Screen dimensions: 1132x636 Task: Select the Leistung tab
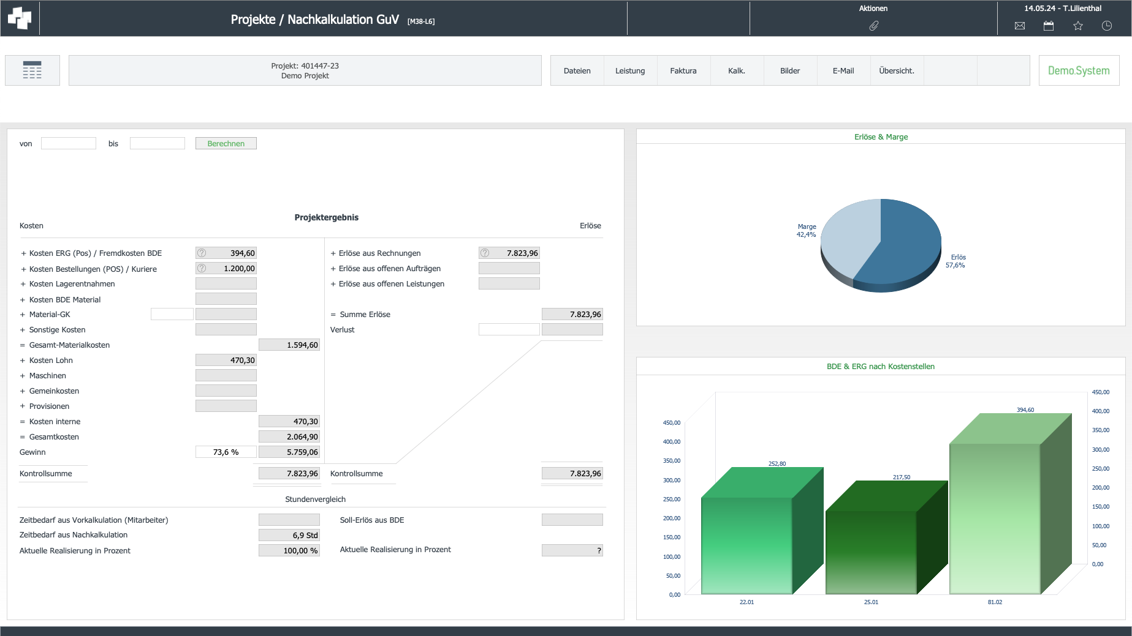pos(630,71)
